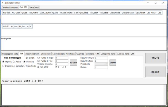Click the TTsr_Stop column header
Viewport: 168px width, 107px height.
click(104, 13)
